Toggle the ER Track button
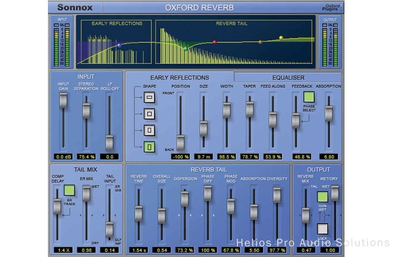 tap(69, 190)
